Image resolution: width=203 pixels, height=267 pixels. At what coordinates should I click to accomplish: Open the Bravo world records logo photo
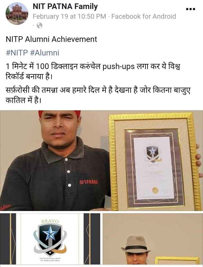50,239
